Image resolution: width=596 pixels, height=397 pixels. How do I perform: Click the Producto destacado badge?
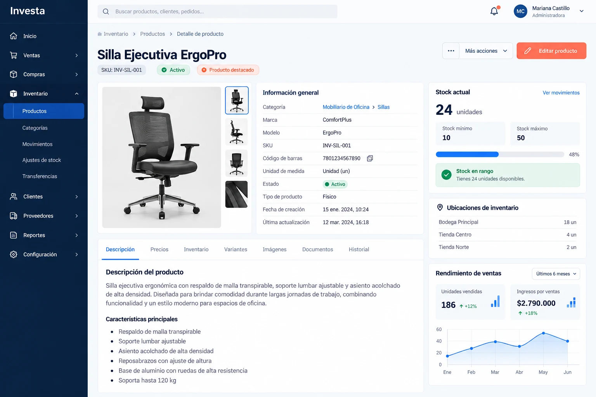(x=228, y=70)
